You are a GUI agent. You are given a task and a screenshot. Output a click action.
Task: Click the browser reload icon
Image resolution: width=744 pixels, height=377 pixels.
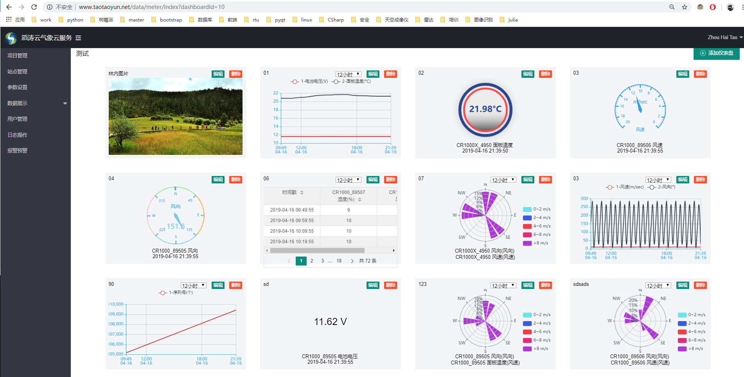pos(34,7)
